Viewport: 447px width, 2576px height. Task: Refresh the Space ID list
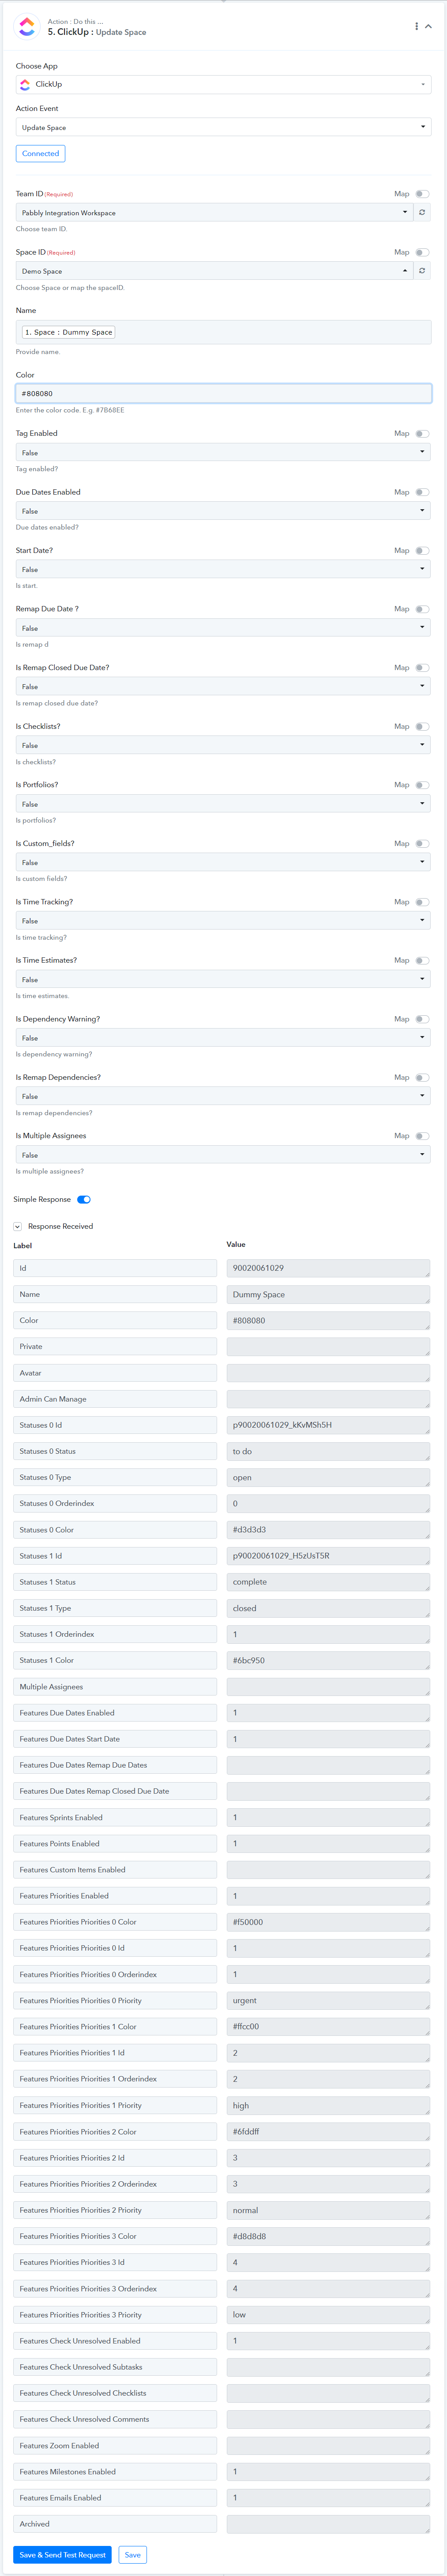(422, 271)
